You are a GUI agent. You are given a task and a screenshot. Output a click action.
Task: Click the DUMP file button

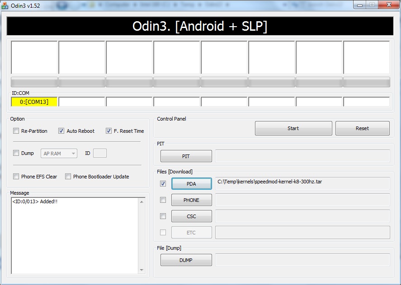186,260
